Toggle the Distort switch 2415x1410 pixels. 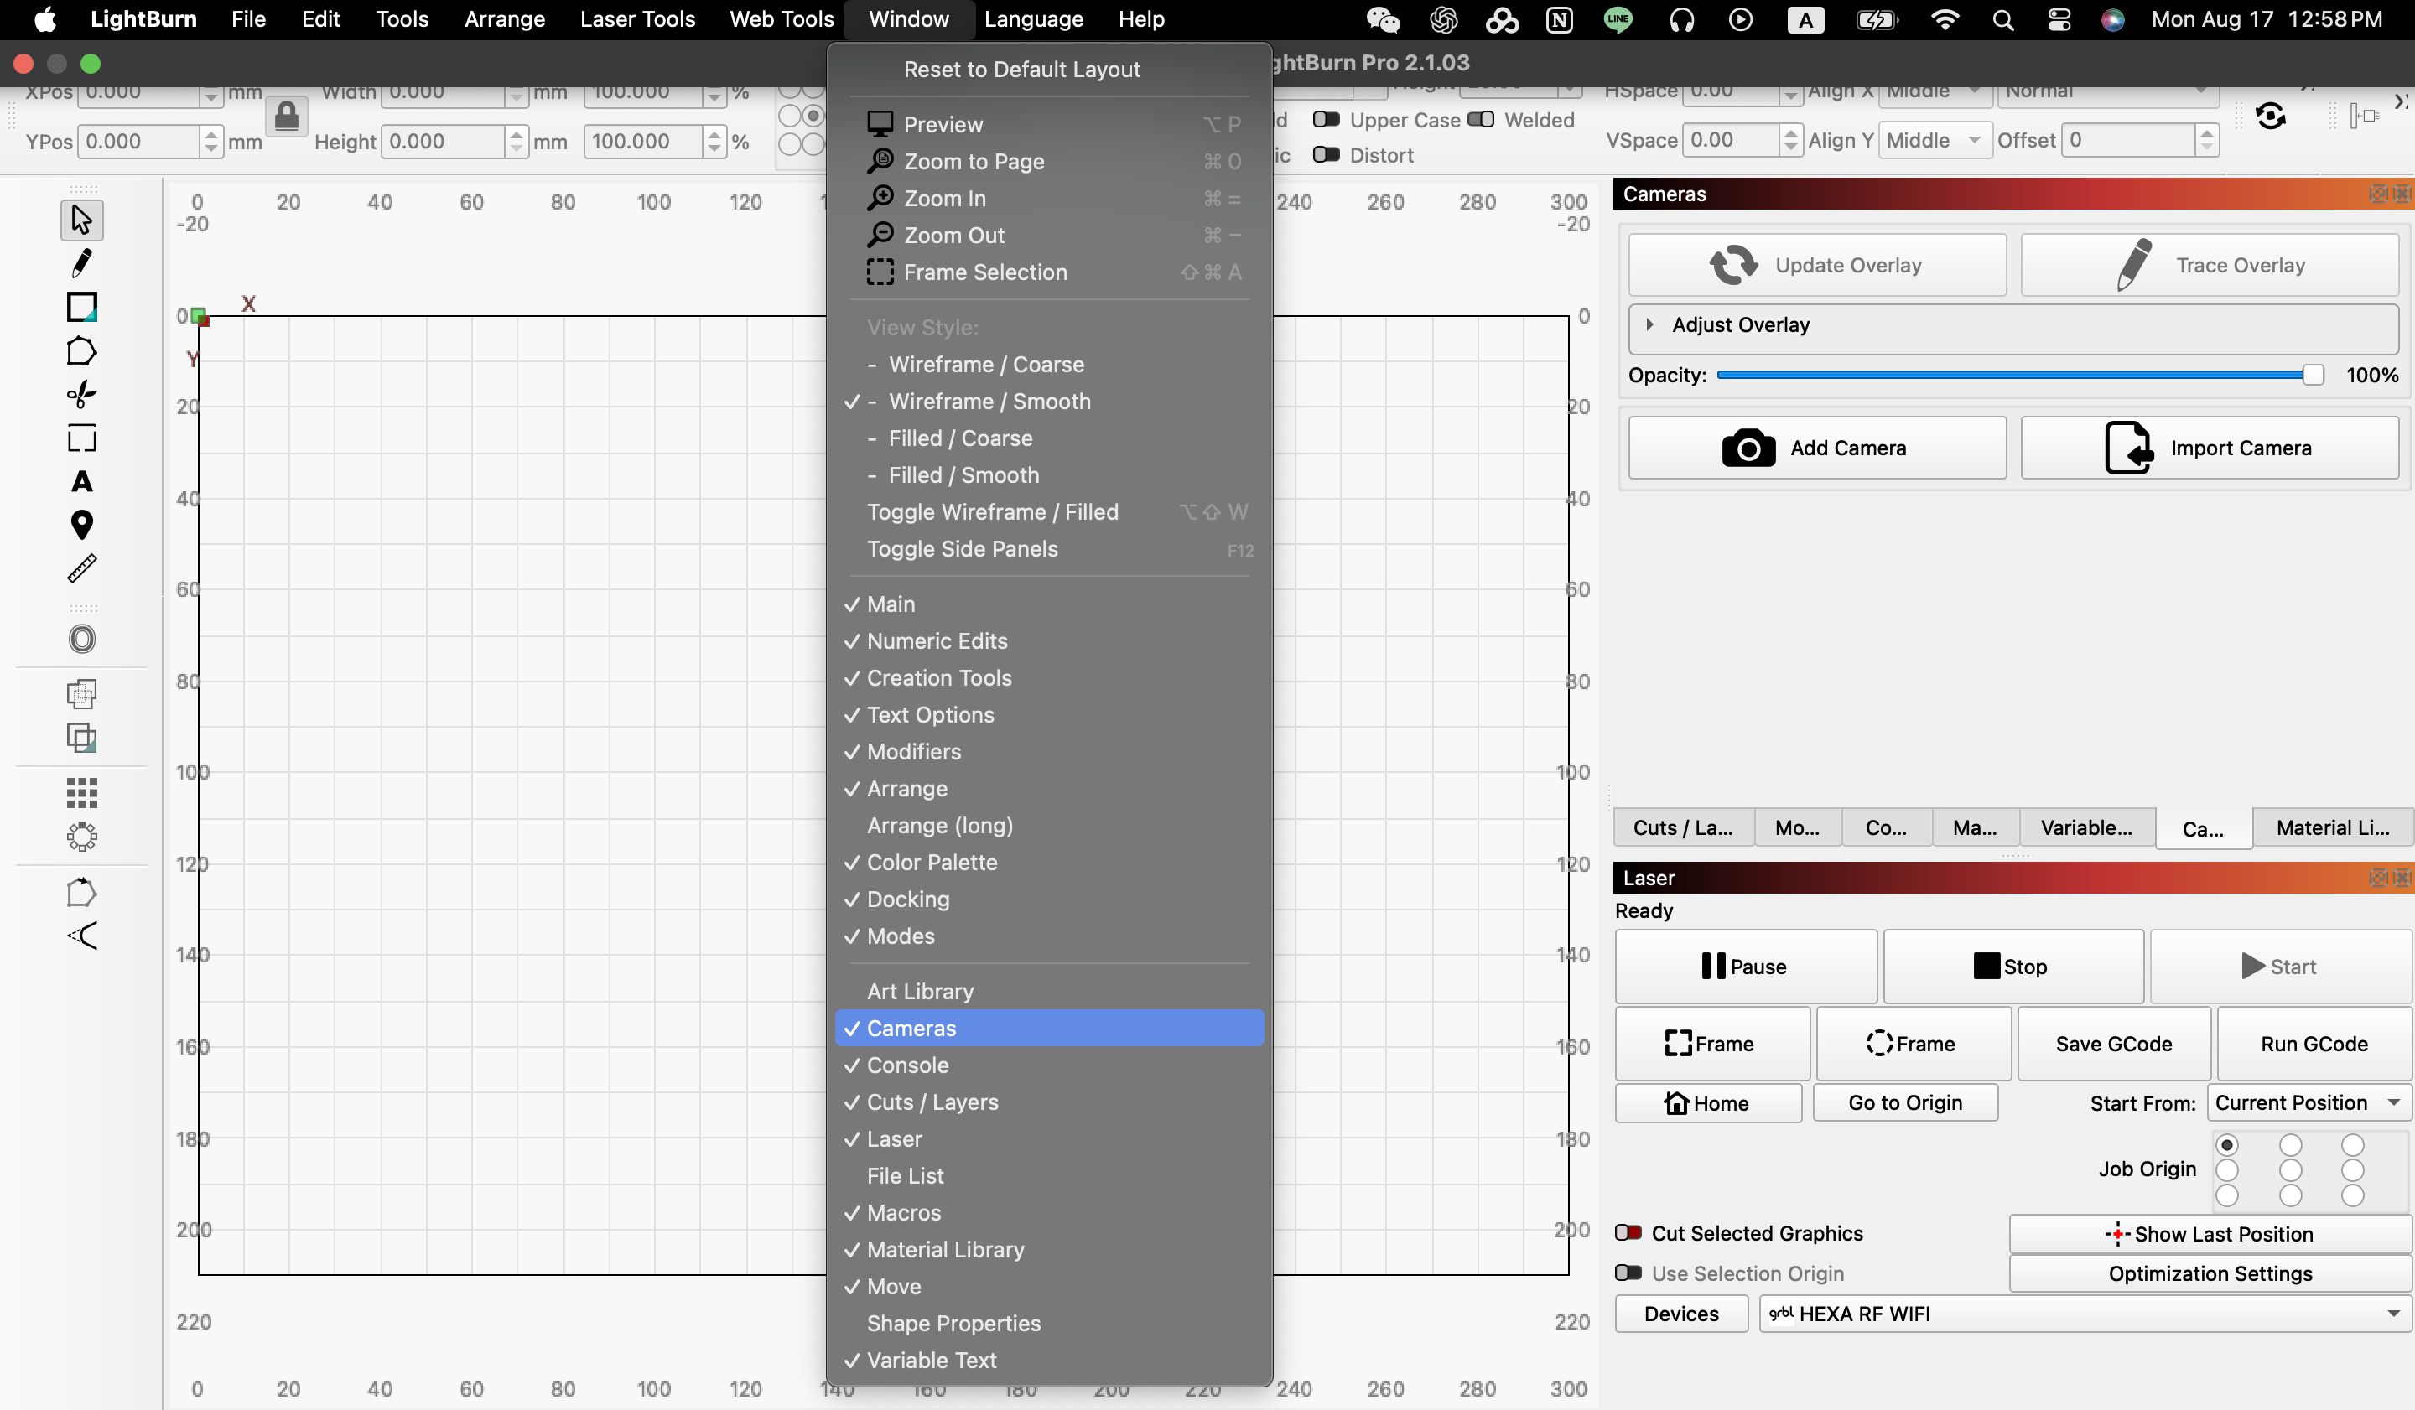click(1327, 155)
